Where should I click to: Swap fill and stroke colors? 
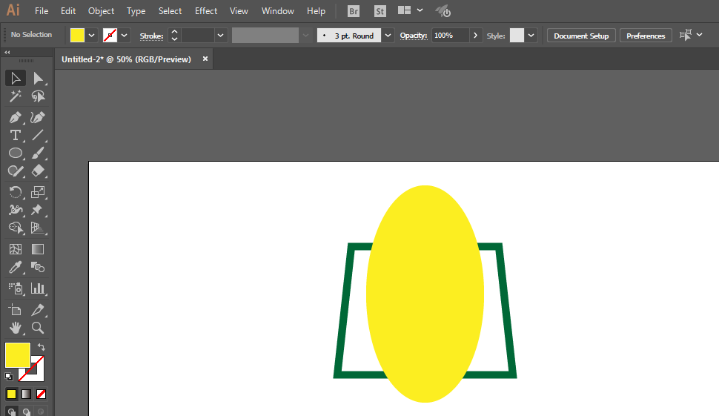pyautogui.click(x=42, y=347)
